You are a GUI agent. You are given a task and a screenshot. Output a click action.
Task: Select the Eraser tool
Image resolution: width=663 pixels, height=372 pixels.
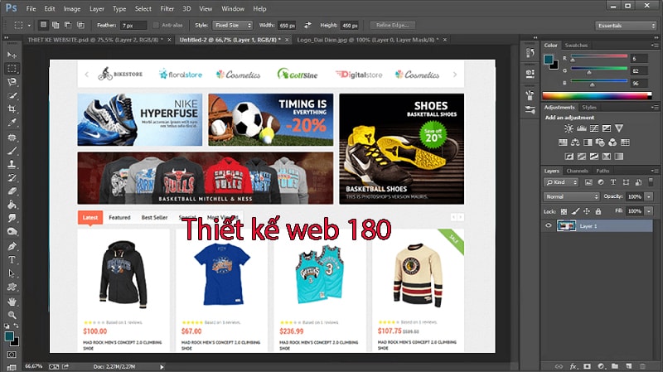point(12,191)
